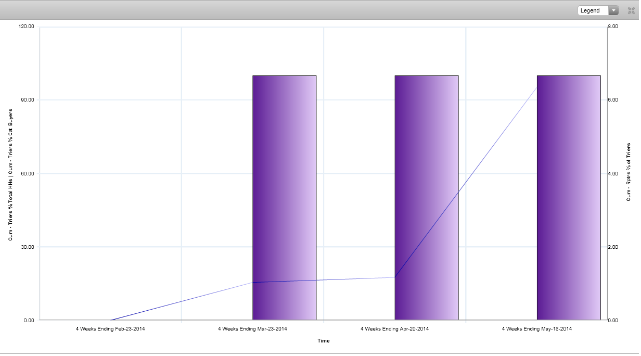Select the purple bar for Apr-20-2014
This screenshot has width=641, height=356.
426,198
